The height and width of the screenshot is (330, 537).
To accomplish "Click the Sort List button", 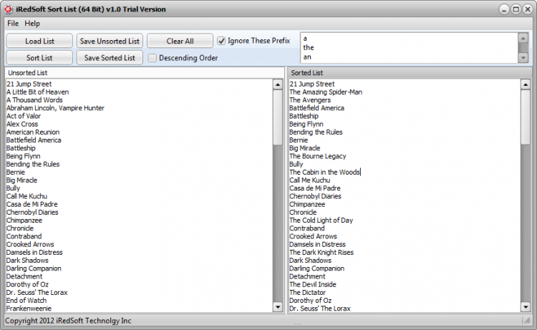I will click(x=39, y=58).
